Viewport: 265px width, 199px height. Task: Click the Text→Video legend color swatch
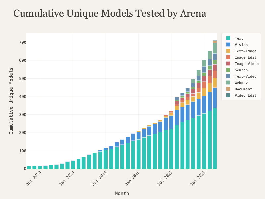coord(228,76)
